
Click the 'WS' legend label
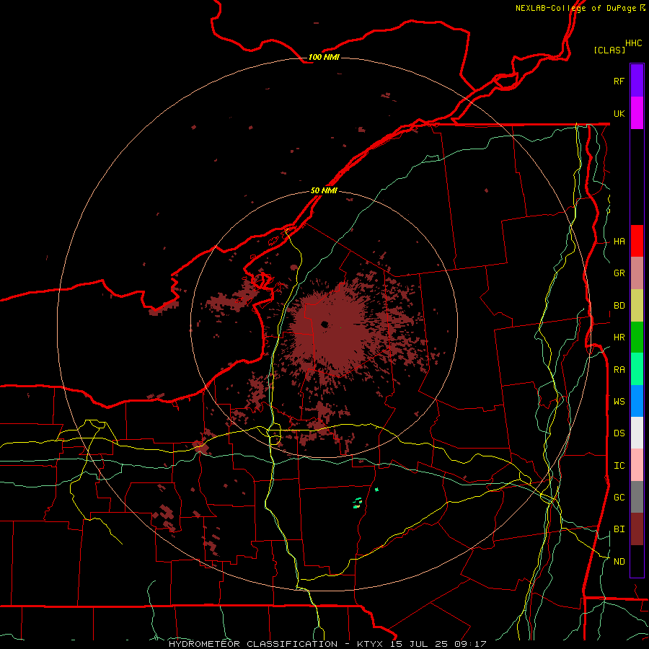619,402
